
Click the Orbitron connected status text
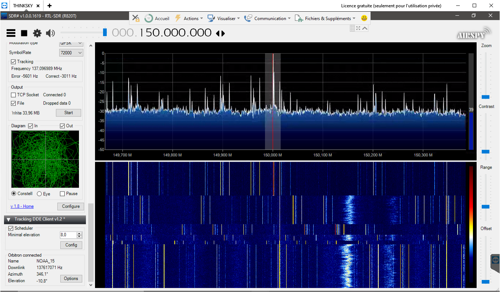pos(25,255)
